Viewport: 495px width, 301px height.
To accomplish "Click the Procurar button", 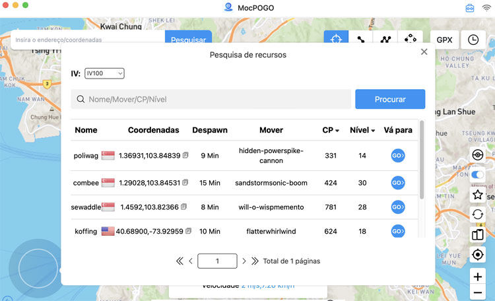I will pos(390,99).
